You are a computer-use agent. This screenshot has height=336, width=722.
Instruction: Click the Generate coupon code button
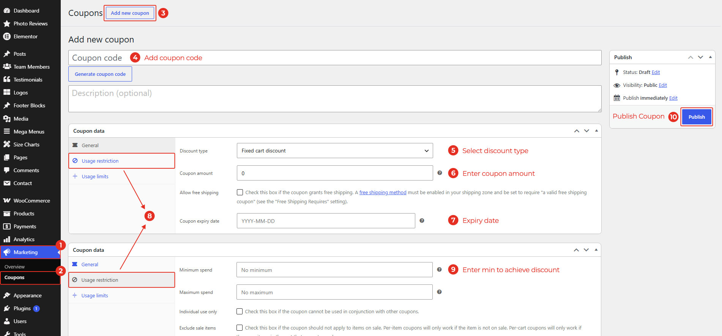100,74
